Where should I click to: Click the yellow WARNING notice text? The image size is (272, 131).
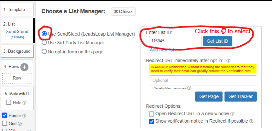(x=203, y=69)
